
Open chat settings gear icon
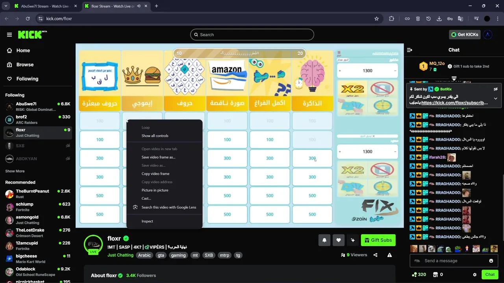(474, 275)
